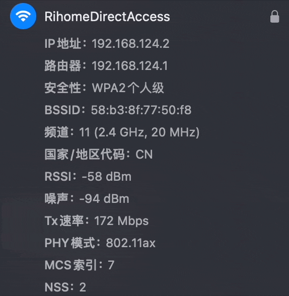Click the IP address 192.168.124.2
Screen dimensions: 289x296
coord(130,44)
